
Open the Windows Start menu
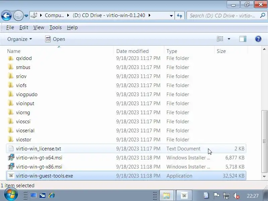coord(11,194)
